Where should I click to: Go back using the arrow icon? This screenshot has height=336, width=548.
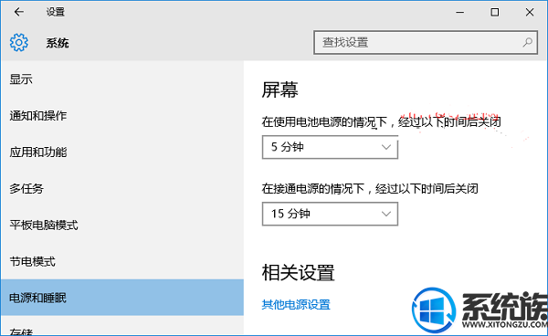pyautogui.click(x=19, y=12)
